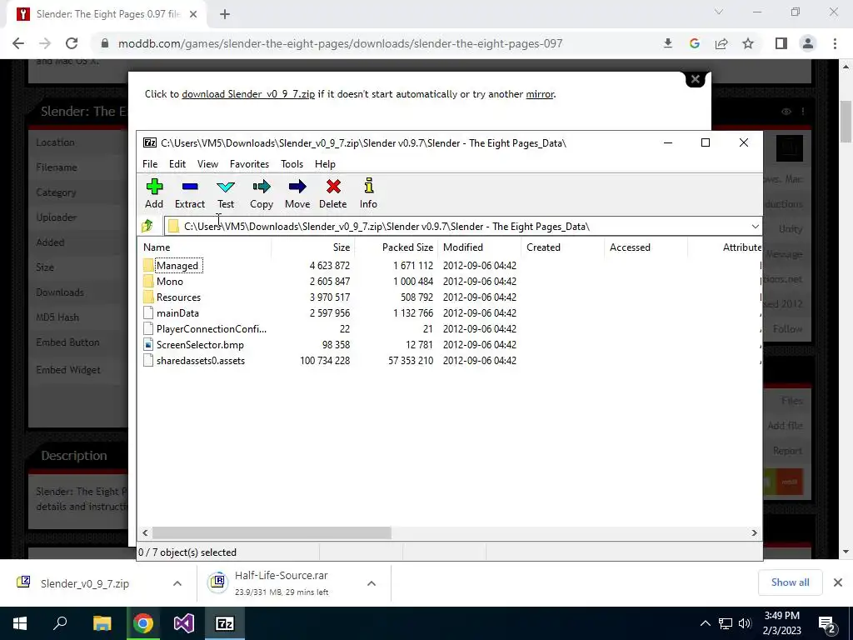The image size is (853, 640).
Task: Click the red Delete icon
Action: [x=333, y=193]
